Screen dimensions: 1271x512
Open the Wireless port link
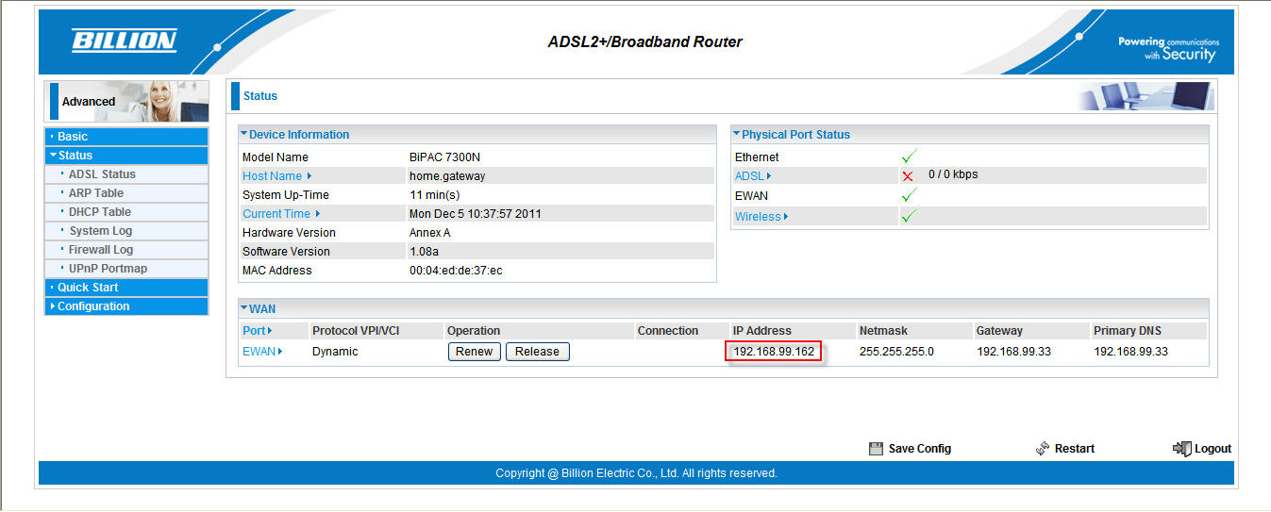tap(761, 217)
